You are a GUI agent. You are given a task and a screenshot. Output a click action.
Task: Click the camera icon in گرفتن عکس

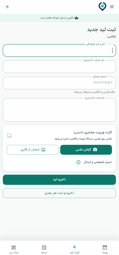click(95, 150)
